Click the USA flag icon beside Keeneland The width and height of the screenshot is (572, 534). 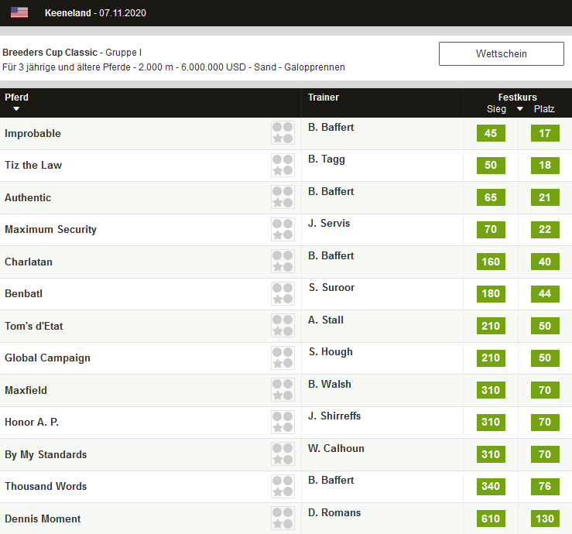tap(19, 12)
